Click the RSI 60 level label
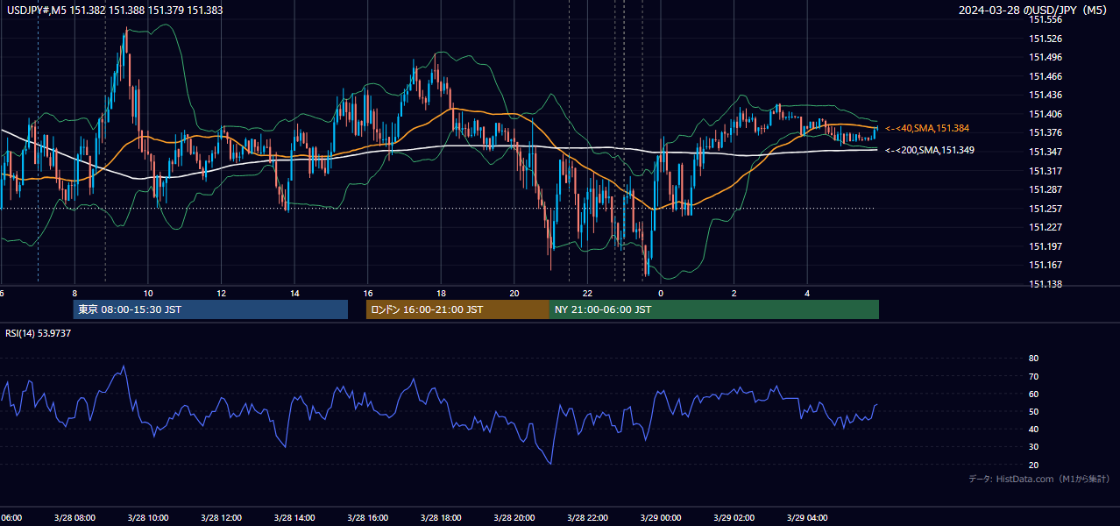Screen dimensions: 1120x526 tap(1033, 394)
